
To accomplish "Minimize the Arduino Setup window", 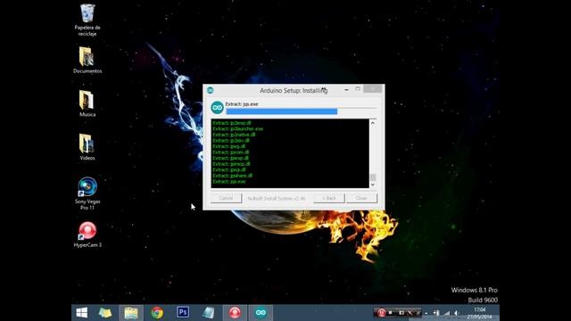I will [x=346, y=89].
